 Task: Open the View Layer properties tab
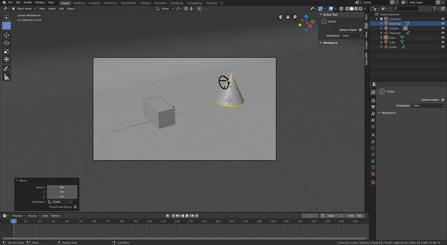[x=373, y=114]
